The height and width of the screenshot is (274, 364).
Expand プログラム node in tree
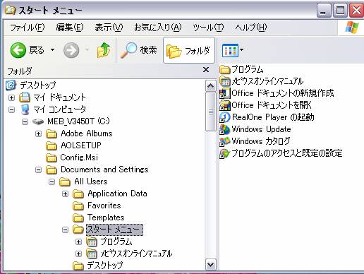click(x=78, y=242)
